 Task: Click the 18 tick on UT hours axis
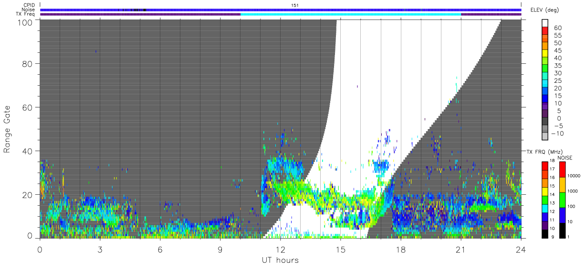[401, 249]
